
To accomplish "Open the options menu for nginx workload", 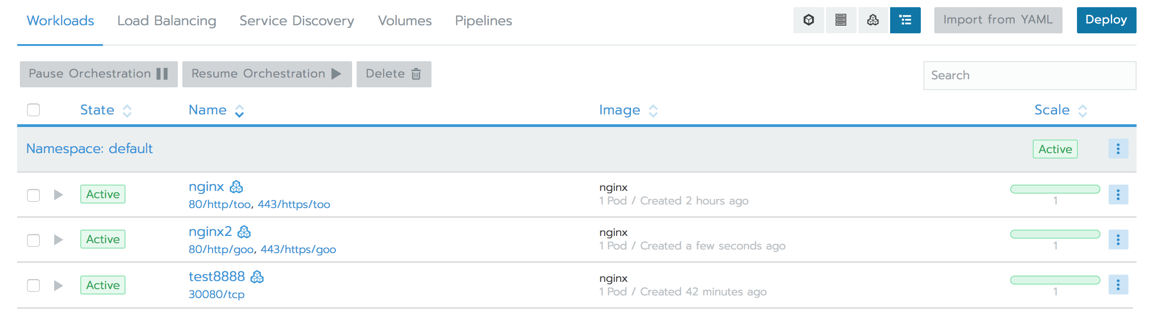I will [1119, 195].
